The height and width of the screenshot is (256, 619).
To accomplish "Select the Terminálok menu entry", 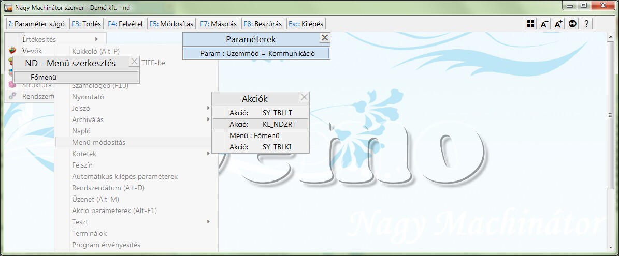I will point(89,234).
